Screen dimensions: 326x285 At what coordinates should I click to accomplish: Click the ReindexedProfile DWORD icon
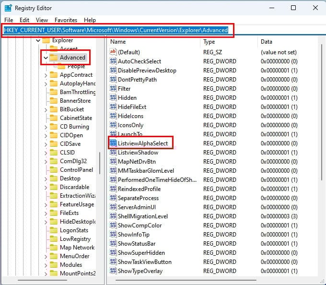[113, 189]
